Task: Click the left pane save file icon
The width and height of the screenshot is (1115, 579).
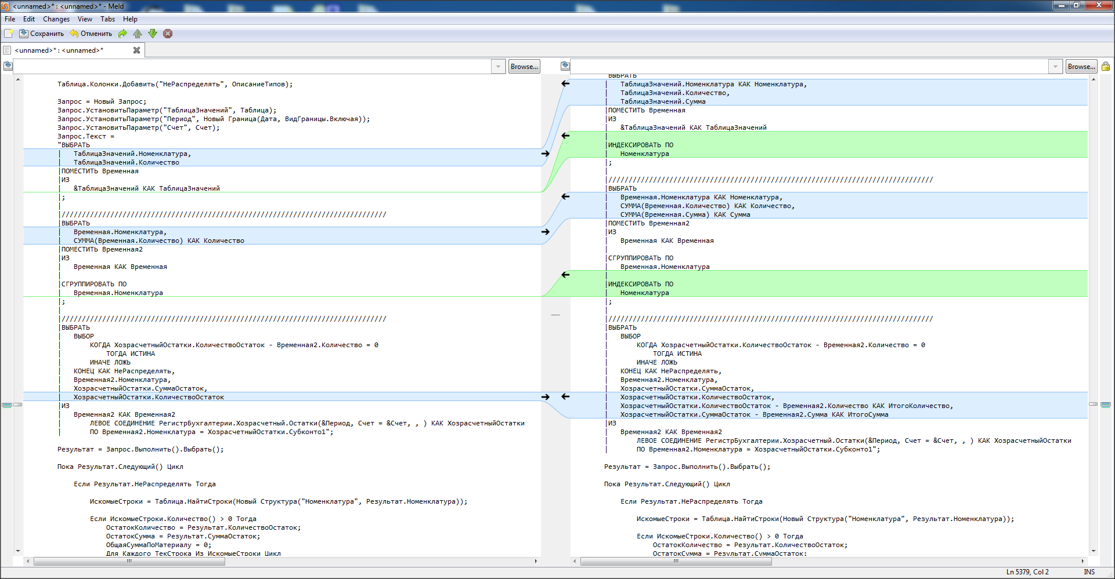Action: pos(8,67)
